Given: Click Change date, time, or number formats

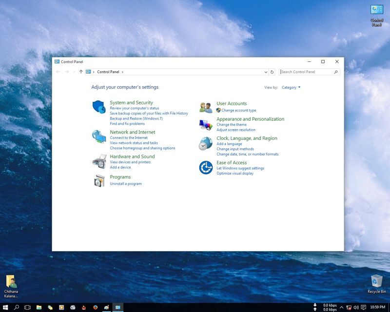Looking at the screenshot, I should (x=248, y=154).
